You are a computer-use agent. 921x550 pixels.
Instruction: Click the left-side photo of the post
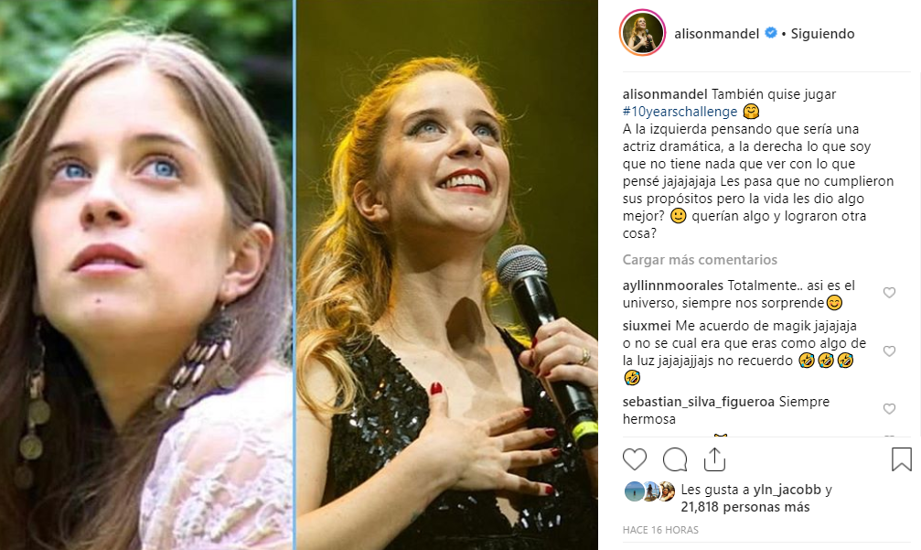point(146,275)
